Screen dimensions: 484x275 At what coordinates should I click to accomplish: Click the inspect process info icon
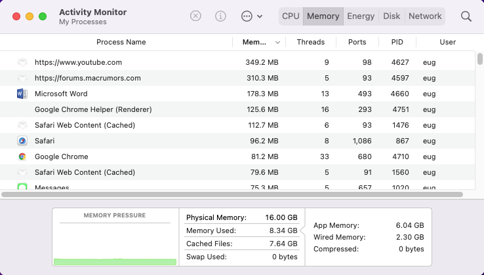[221, 16]
